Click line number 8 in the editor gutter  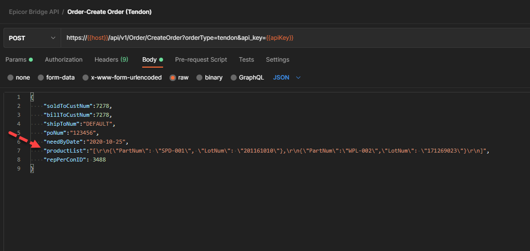click(18, 160)
